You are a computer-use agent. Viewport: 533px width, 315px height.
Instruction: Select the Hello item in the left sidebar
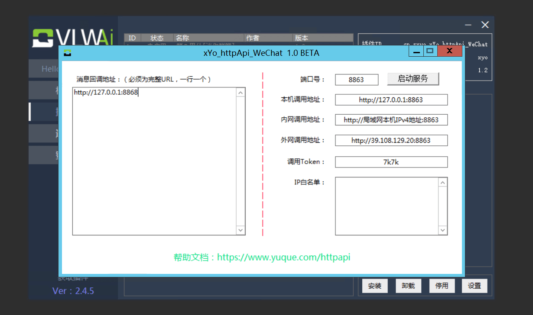click(x=50, y=68)
